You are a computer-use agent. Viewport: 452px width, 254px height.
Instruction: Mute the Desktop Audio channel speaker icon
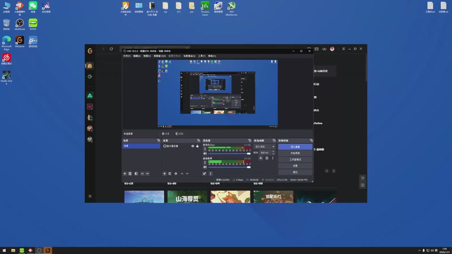point(205,167)
